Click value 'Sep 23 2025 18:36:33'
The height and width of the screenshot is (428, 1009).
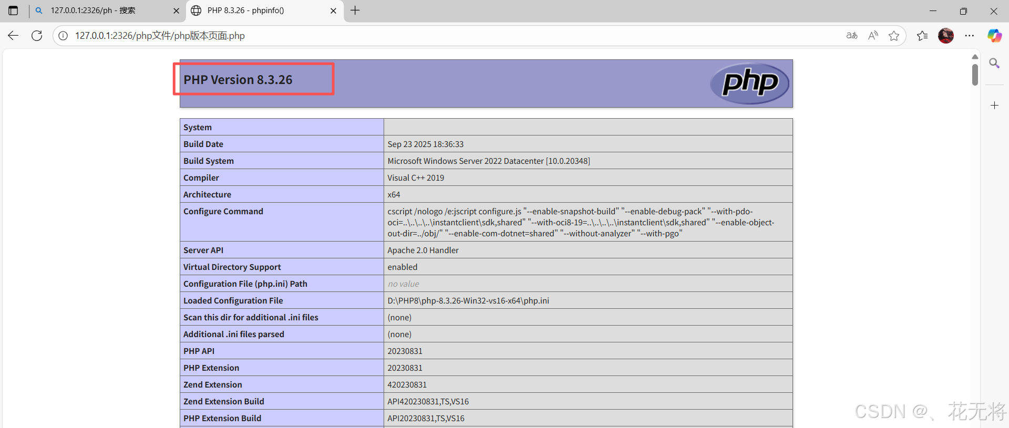426,144
